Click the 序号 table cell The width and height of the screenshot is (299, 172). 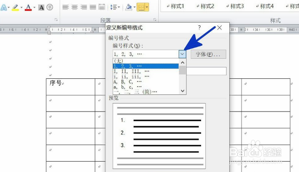tap(71, 87)
